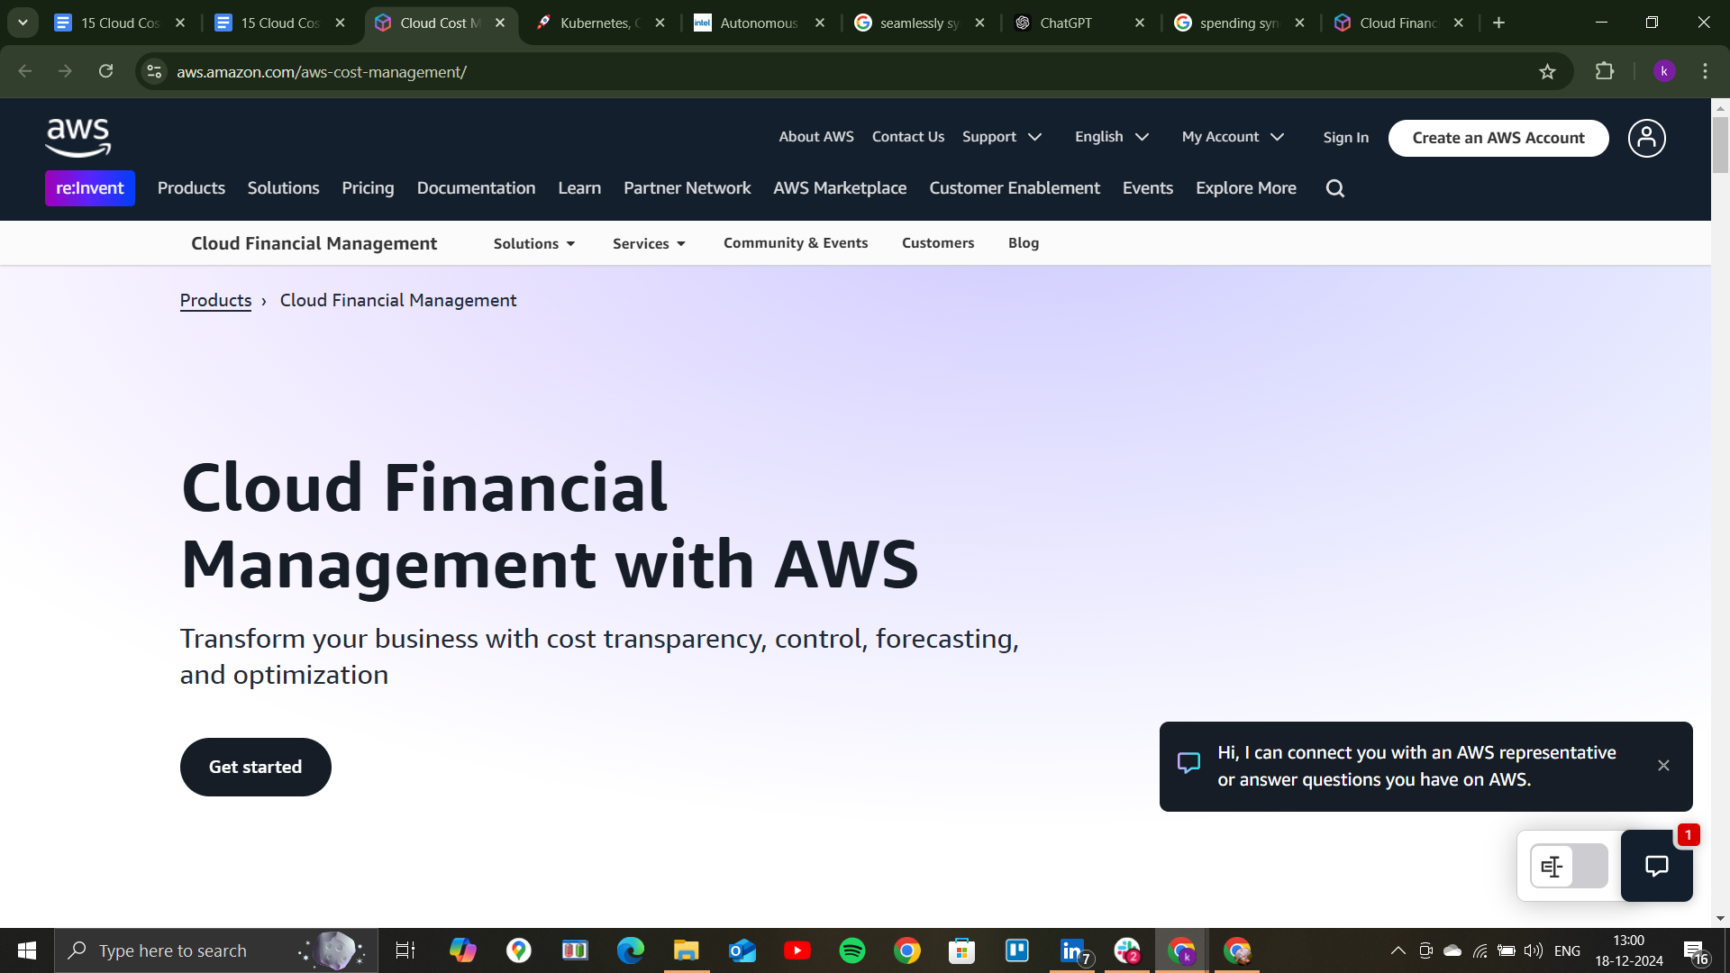Click inside the browser address bar
The width and height of the screenshot is (1730, 973).
(541, 71)
